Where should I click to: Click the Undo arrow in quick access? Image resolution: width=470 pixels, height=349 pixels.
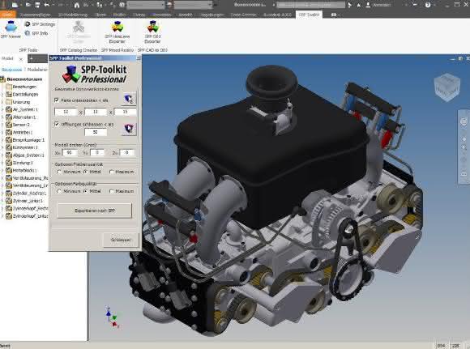pyautogui.click(x=47, y=5)
